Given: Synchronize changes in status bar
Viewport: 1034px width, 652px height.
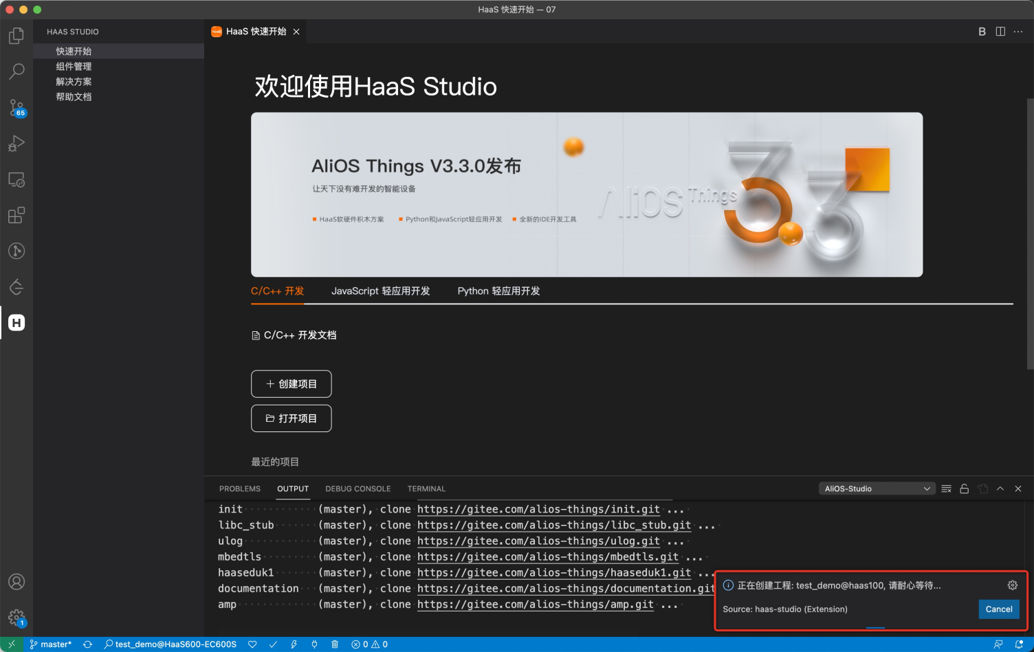Looking at the screenshot, I should [87, 644].
